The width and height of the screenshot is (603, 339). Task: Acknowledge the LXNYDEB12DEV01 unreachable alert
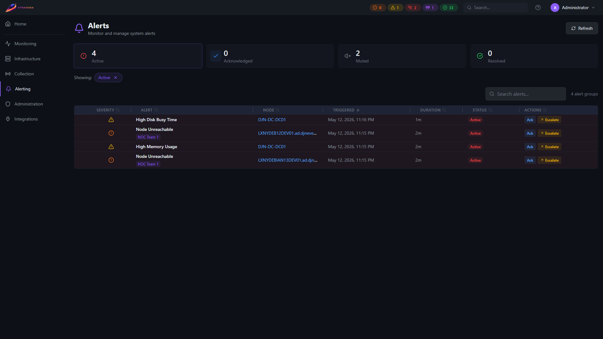coord(530,133)
